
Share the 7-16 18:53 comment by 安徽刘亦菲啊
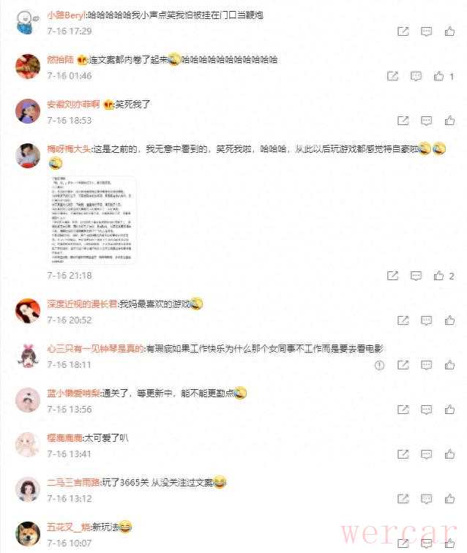(403, 121)
